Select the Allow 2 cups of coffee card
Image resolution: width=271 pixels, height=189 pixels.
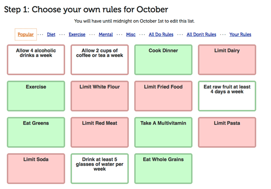(99, 59)
